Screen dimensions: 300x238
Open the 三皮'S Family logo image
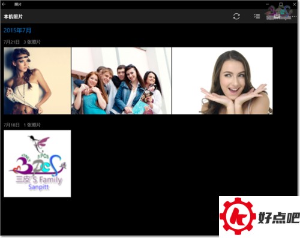[x=37, y=164]
